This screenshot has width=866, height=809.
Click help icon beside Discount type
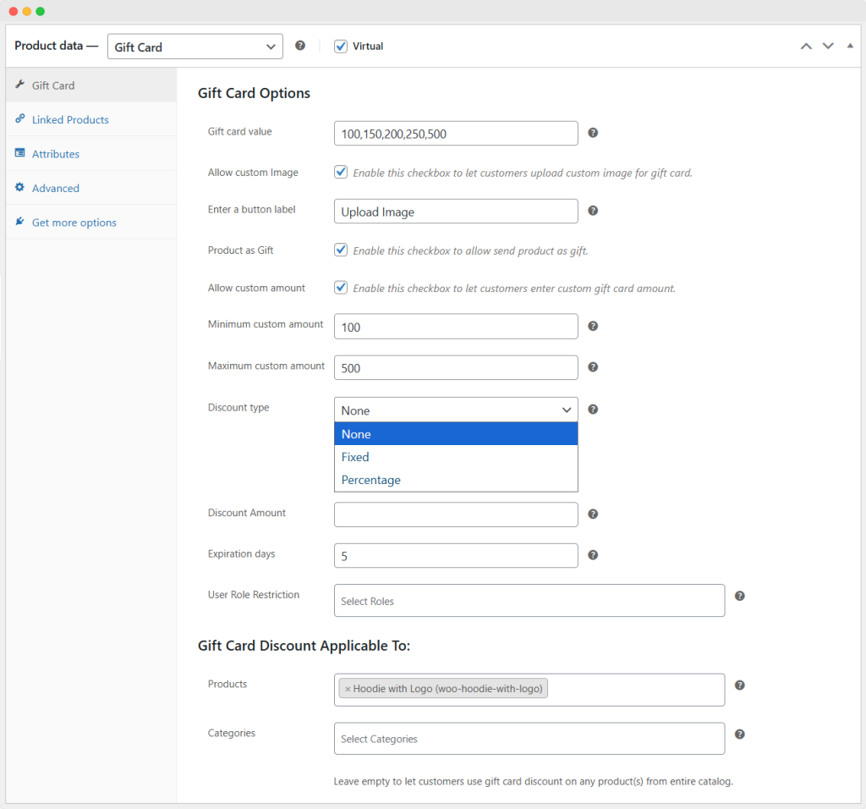click(593, 410)
